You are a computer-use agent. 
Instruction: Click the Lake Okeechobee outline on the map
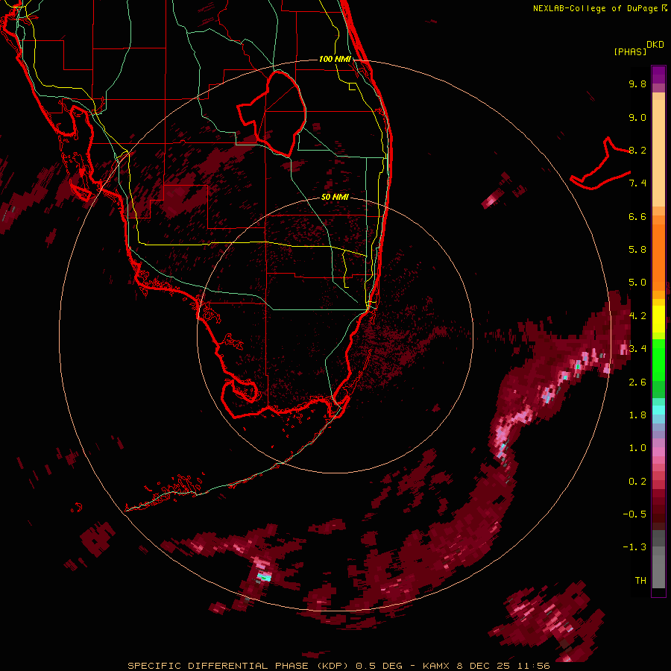pyautogui.click(x=273, y=113)
